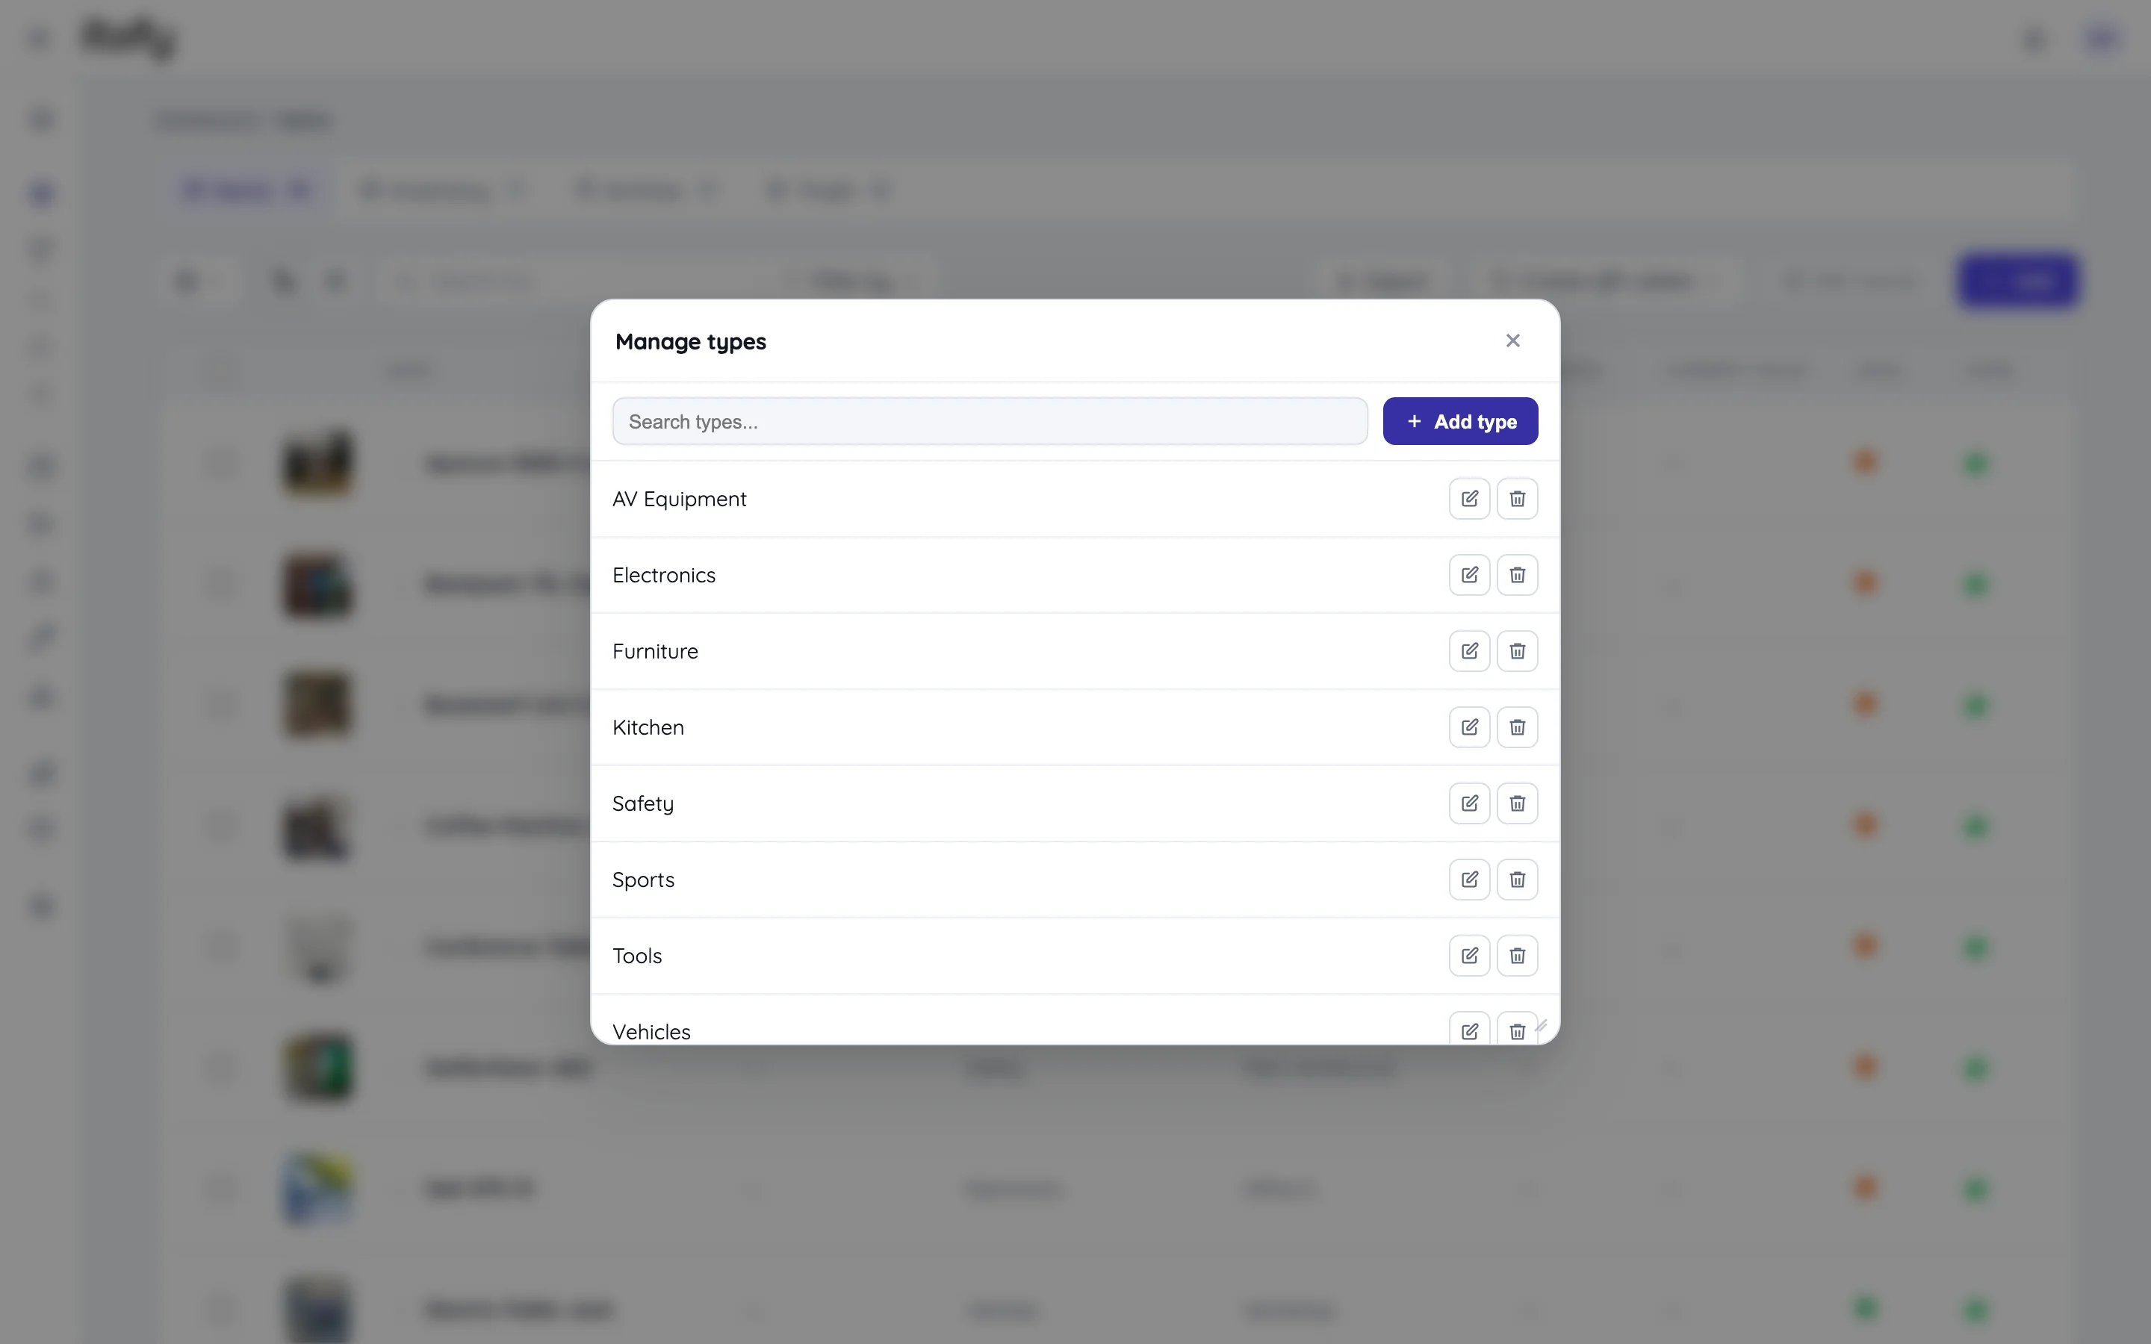Delete the Kitchen type
Viewport: 2151px width, 1344px height.
coord(1517,727)
